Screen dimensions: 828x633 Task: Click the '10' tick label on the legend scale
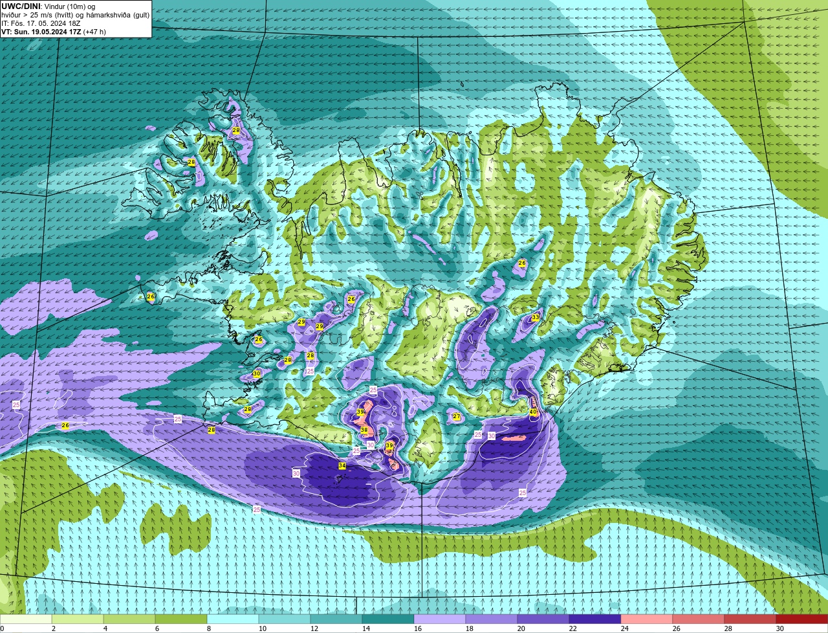click(x=262, y=628)
